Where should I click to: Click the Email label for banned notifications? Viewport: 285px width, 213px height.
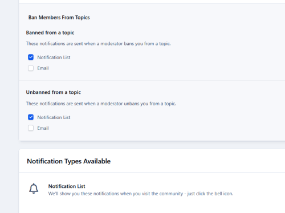click(x=43, y=68)
